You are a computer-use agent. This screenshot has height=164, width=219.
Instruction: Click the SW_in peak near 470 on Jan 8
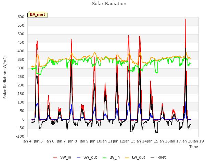(71, 39)
